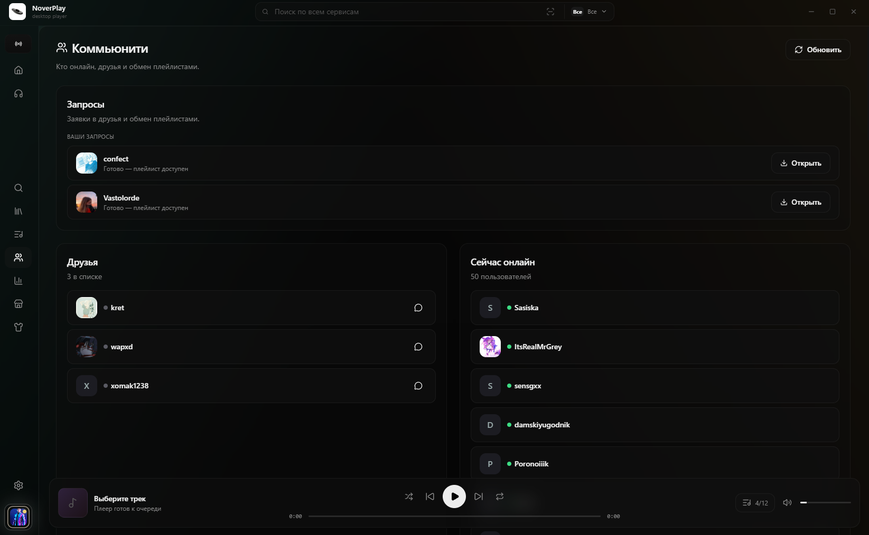Click wapxd's avatar image
This screenshot has height=535, width=869.
click(x=87, y=347)
